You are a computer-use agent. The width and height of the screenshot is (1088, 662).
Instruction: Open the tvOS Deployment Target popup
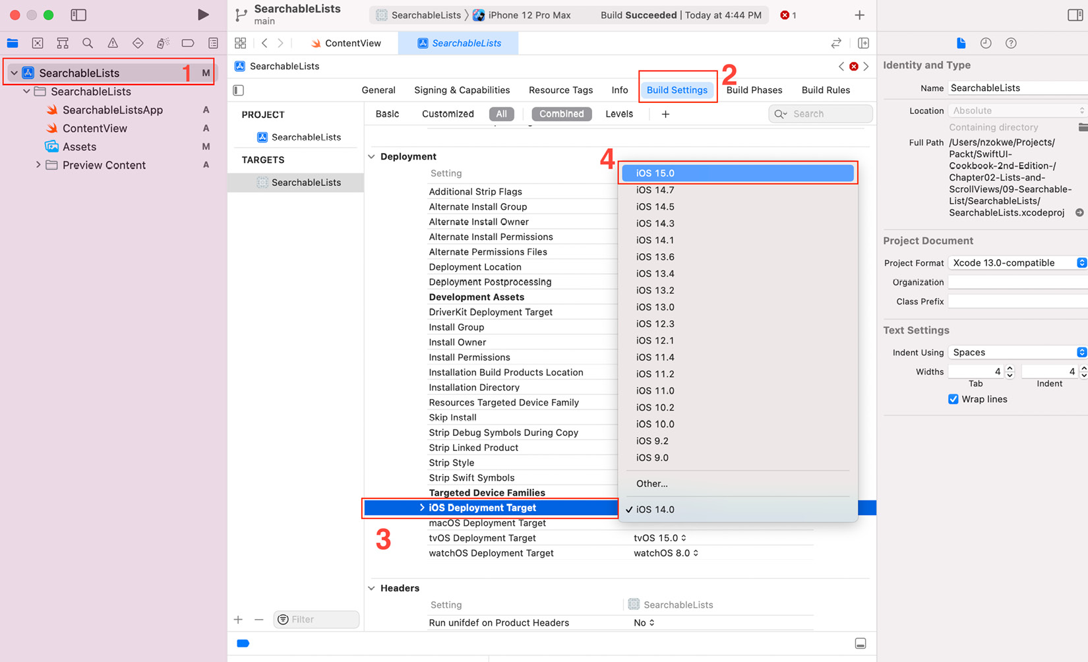tap(660, 538)
